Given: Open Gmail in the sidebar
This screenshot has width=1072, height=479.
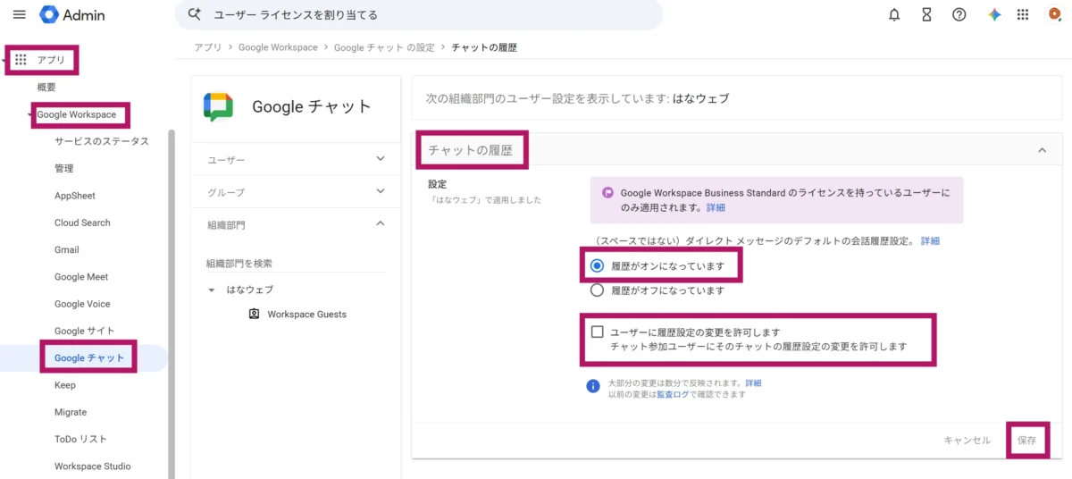Looking at the screenshot, I should (67, 250).
